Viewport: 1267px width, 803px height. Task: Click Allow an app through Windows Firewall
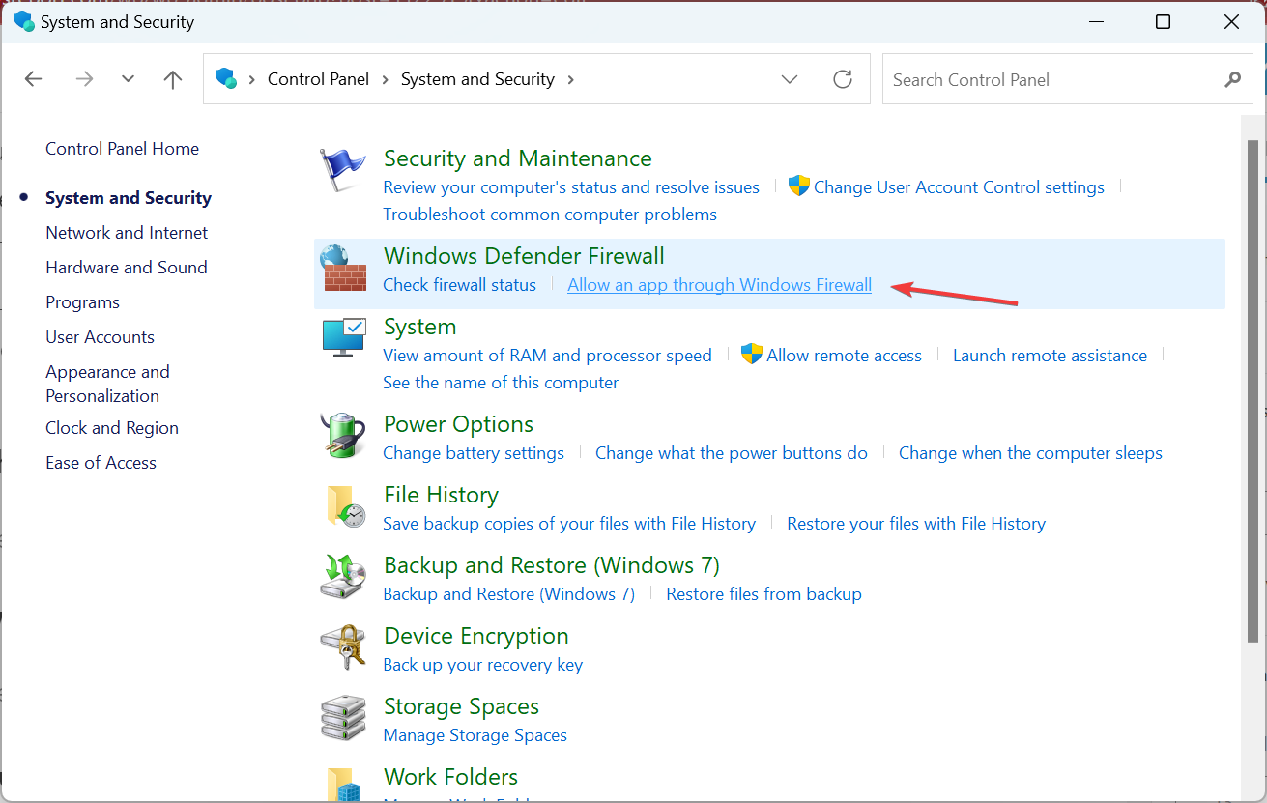pyautogui.click(x=719, y=284)
